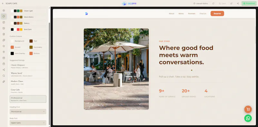Open the sparkle AI icon in the sidebar
The image size is (258, 127).
click(x=4, y=82)
